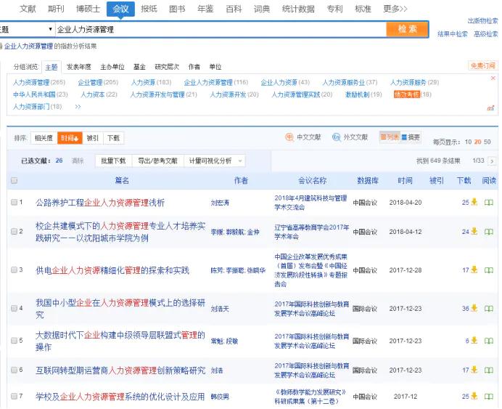Open the online reading book icon for result 3
This screenshot has width=502, height=409.
[488, 270]
